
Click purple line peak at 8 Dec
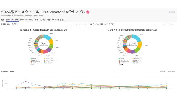(26, 81)
